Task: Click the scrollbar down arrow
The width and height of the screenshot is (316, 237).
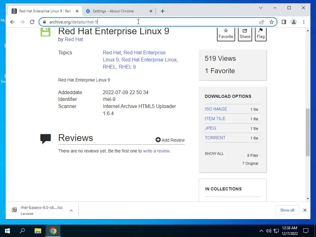Action: (308, 199)
